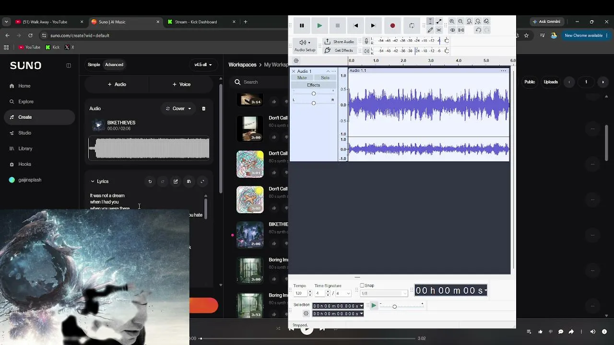Enable the Snap checkbox
The height and width of the screenshot is (345, 614).
(x=362, y=286)
